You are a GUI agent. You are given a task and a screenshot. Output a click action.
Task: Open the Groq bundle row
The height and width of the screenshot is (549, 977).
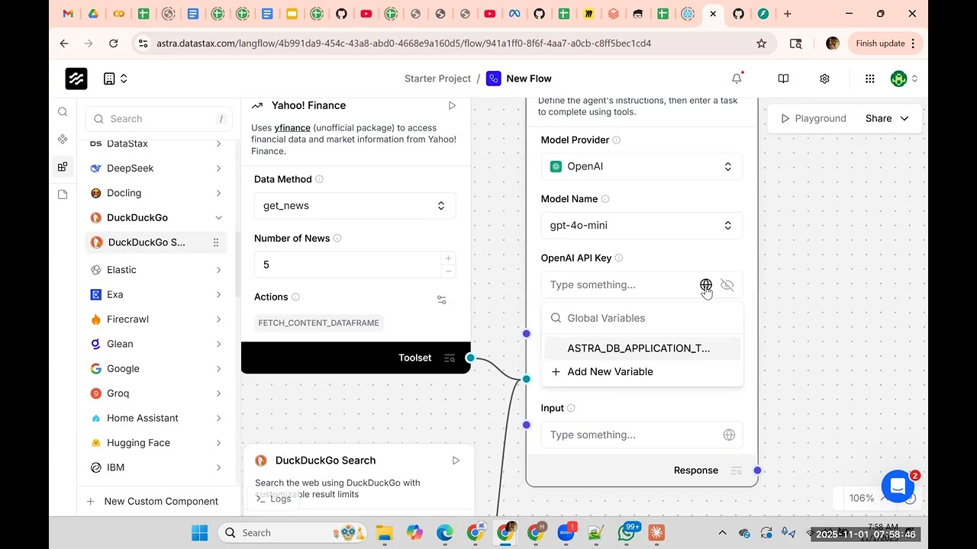(156, 393)
